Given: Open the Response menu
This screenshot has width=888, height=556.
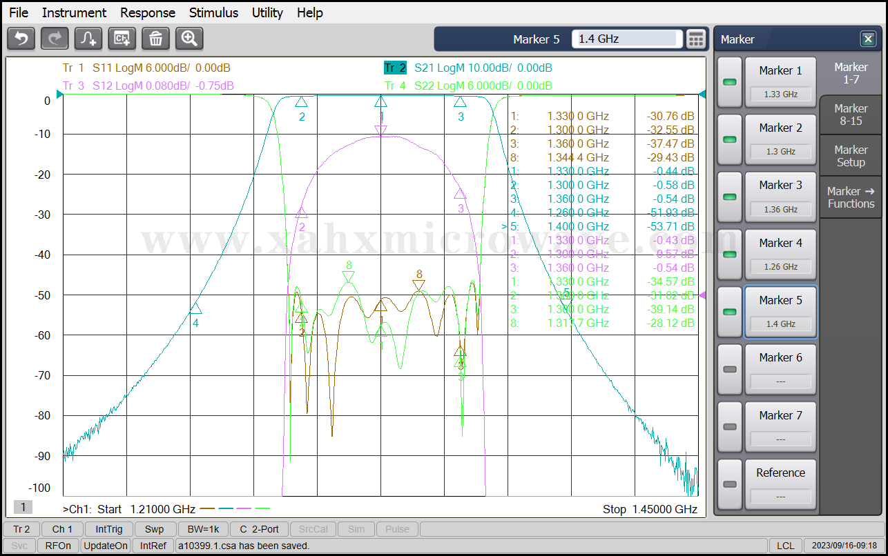Looking at the screenshot, I should [x=148, y=12].
